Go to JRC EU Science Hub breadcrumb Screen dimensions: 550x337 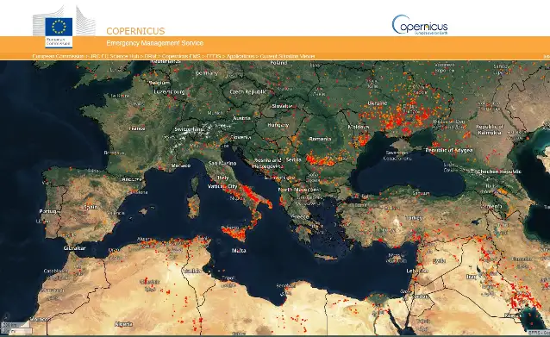(x=115, y=56)
